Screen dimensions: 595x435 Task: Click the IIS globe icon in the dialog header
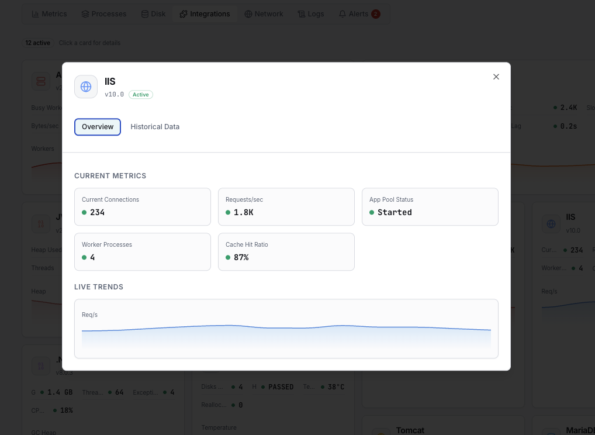(x=86, y=87)
